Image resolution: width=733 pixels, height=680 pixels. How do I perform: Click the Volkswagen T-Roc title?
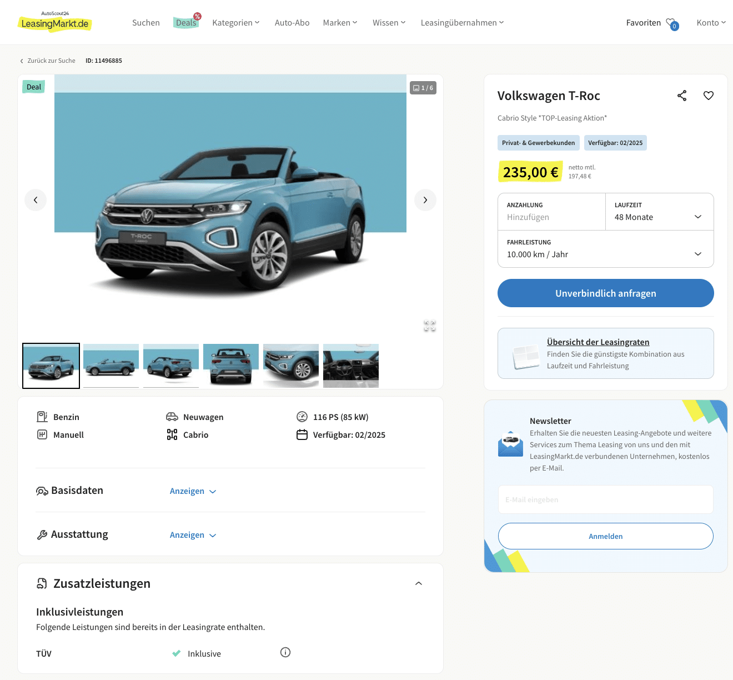pyautogui.click(x=549, y=96)
